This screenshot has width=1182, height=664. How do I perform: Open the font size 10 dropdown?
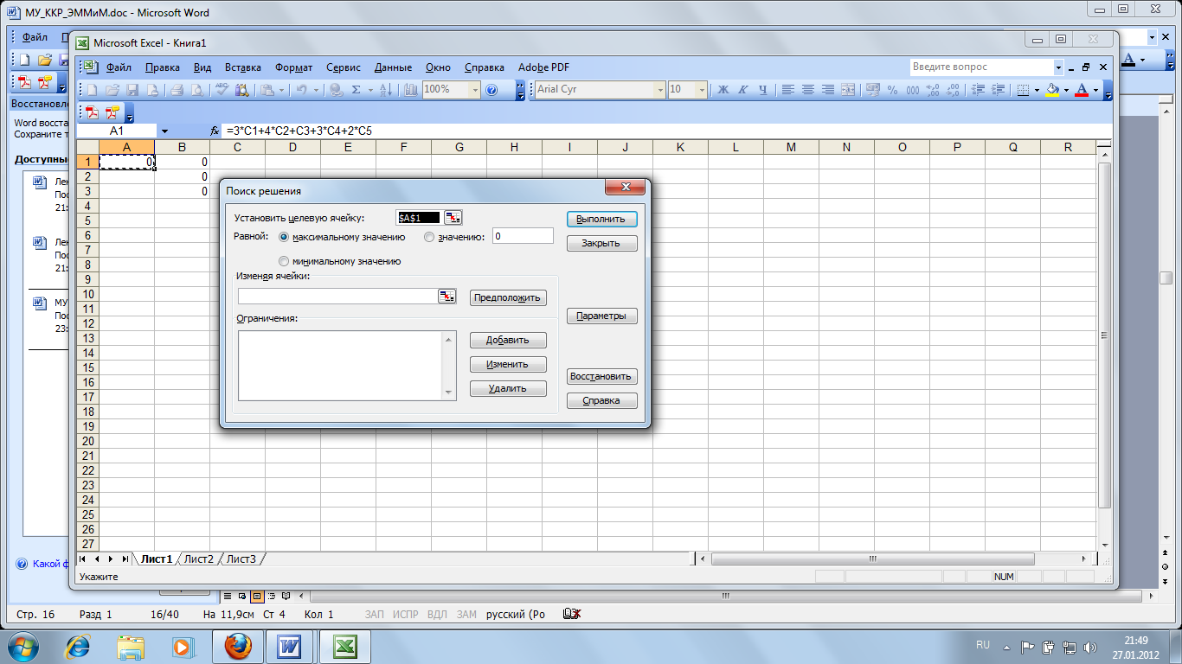click(702, 89)
